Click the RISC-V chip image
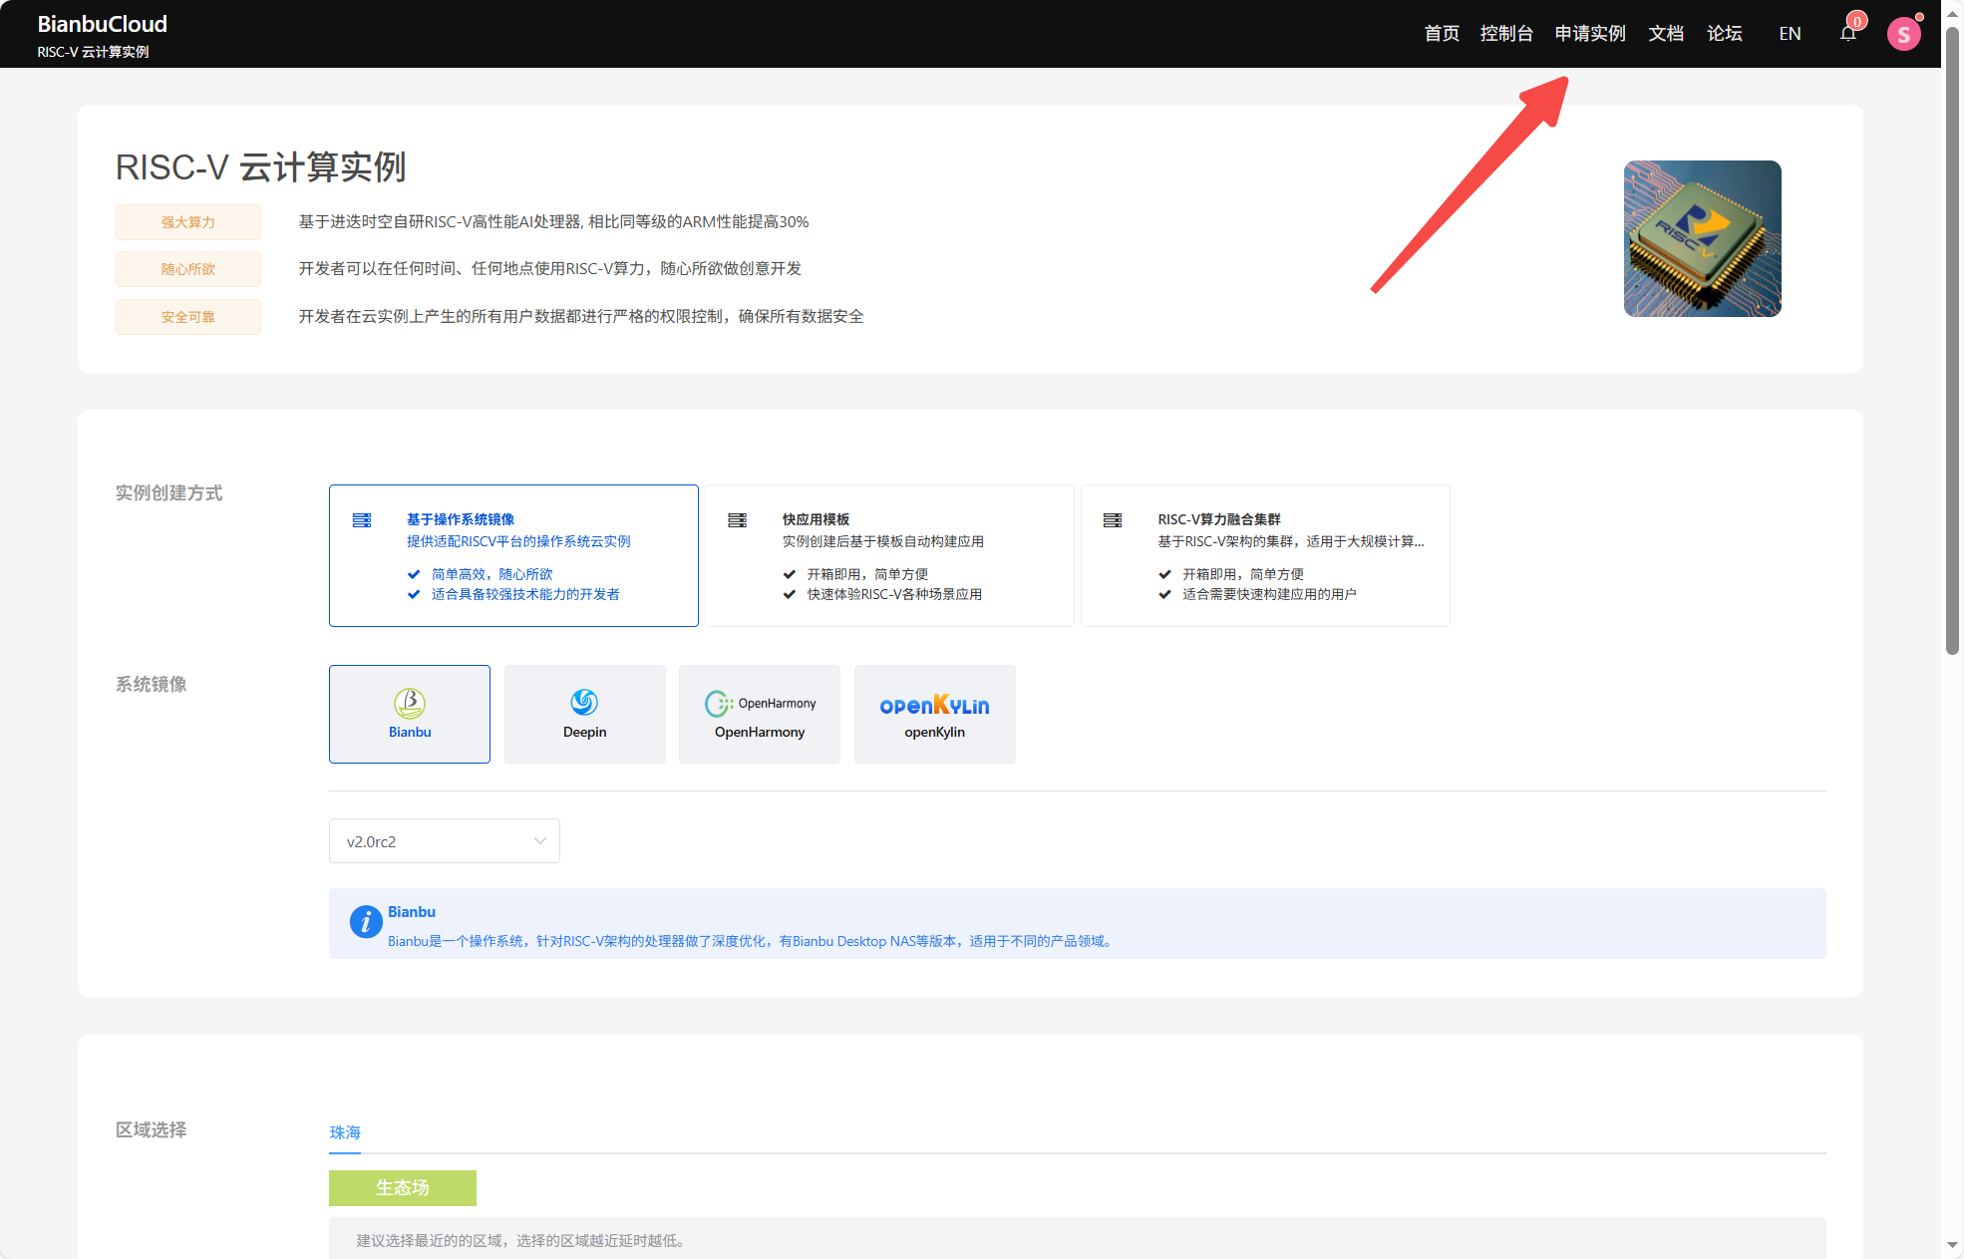 [1702, 238]
